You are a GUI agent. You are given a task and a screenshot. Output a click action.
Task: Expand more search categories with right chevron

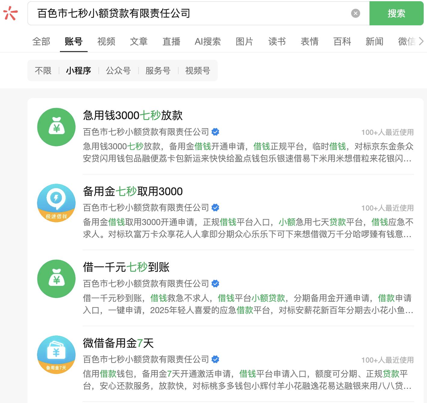pos(421,41)
